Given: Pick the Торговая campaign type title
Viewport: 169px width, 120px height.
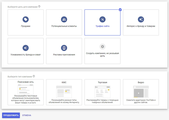Looking at the screenshot, I should click(103, 82).
